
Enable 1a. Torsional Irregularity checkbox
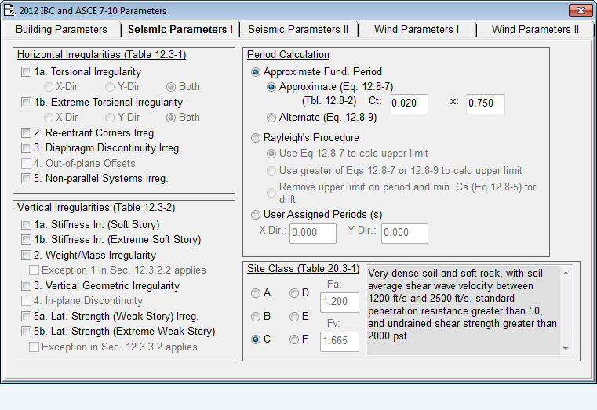point(27,72)
